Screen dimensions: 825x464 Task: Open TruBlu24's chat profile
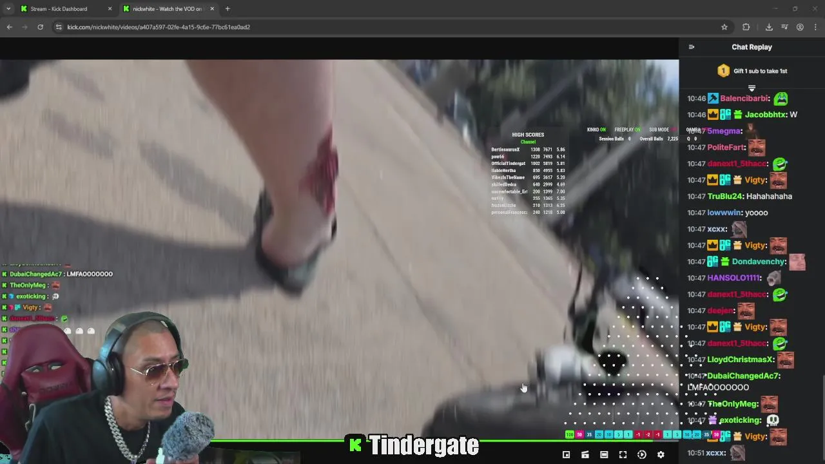725,197
